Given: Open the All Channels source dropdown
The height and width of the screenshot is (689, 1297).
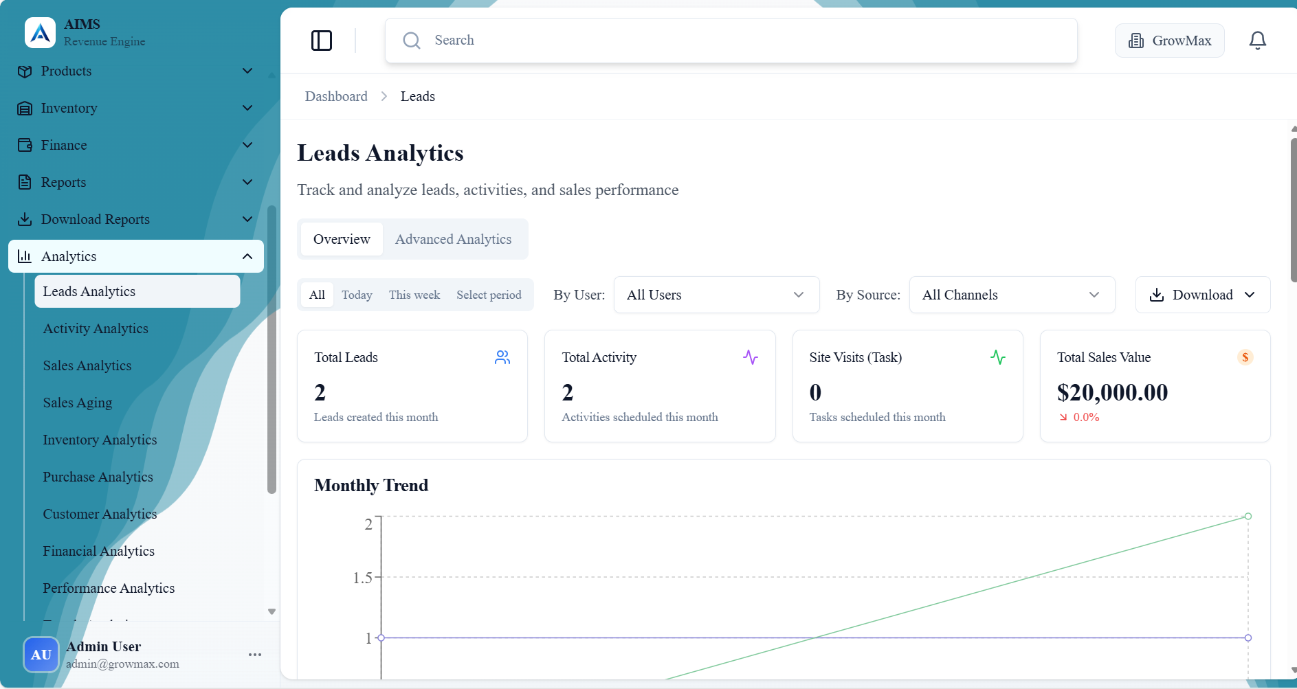Looking at the screenshot, I should pos(1011,295).
